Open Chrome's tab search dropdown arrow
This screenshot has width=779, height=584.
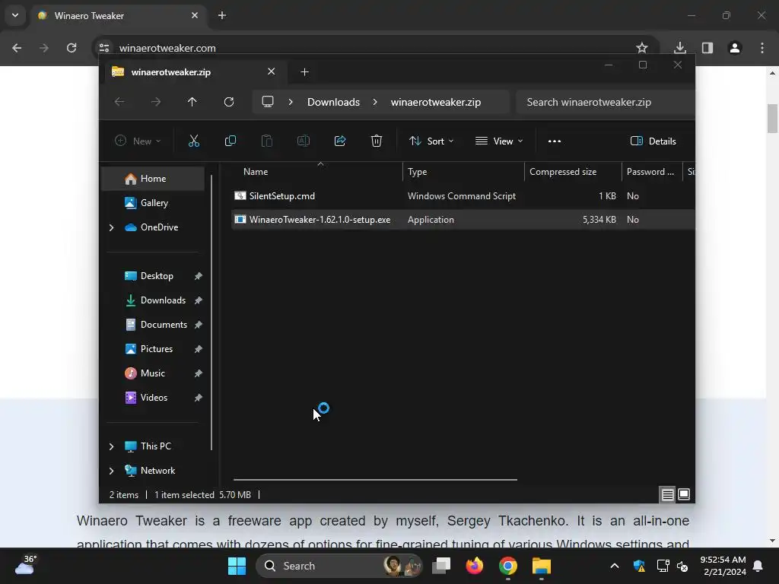(x=15, y=15)
